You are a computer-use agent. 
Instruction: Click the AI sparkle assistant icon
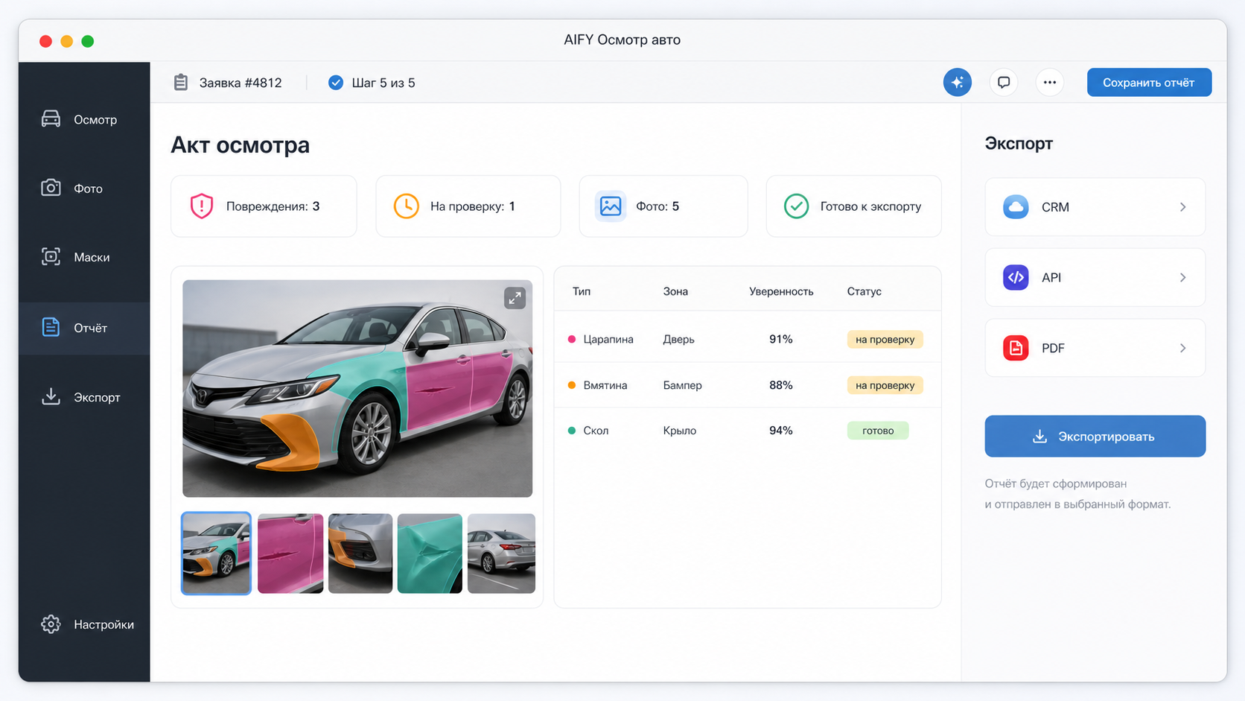pyautogui.click(x=958, y=83)
